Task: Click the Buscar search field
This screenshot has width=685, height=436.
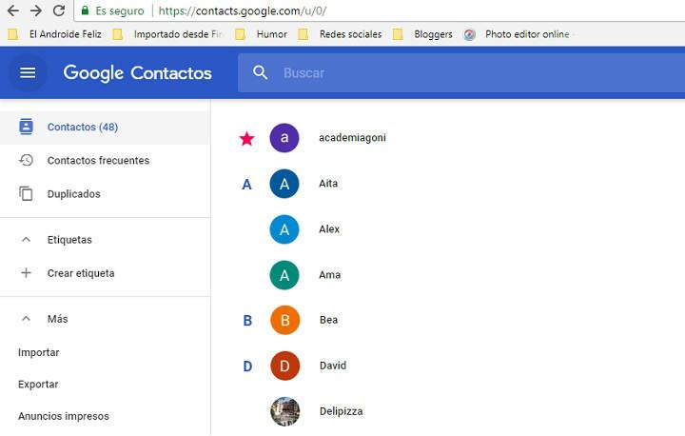Action: pos(461,73)
